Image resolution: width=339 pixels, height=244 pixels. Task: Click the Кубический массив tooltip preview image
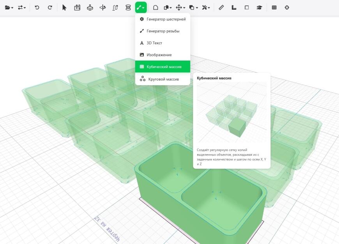click(x=231, y=113)
